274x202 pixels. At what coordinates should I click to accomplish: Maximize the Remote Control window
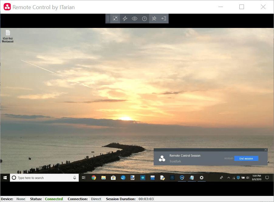tap(242, 7)
